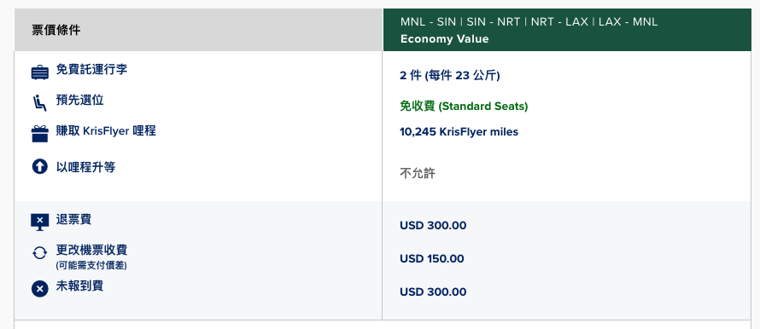Click the circled X no-show fee icon
The image size is (760, 329).
click(x=40, y=289)
